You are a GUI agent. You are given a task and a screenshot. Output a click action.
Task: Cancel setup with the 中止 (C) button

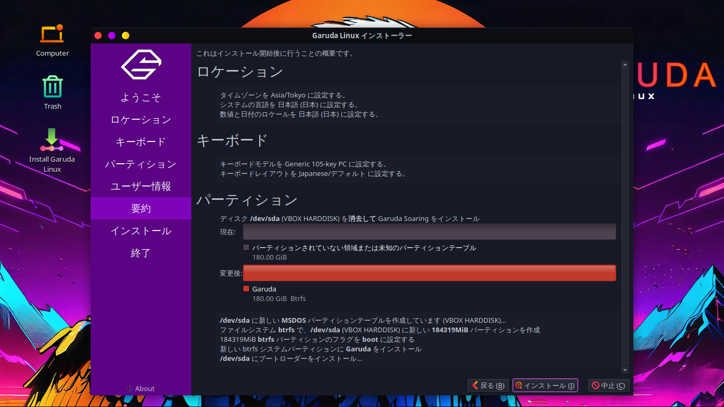click(x=608, y=386)
